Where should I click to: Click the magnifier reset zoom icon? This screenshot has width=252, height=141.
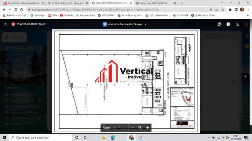(x=140, y=127)
